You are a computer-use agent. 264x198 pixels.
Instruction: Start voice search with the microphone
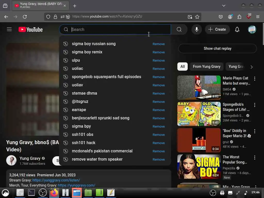coord(196,29)
